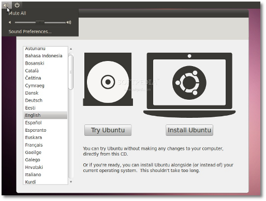Open Sound Preferences... menu entry
Image resolution: width=266 pixels, height=201 pixels.
click(x=30, y=32)
